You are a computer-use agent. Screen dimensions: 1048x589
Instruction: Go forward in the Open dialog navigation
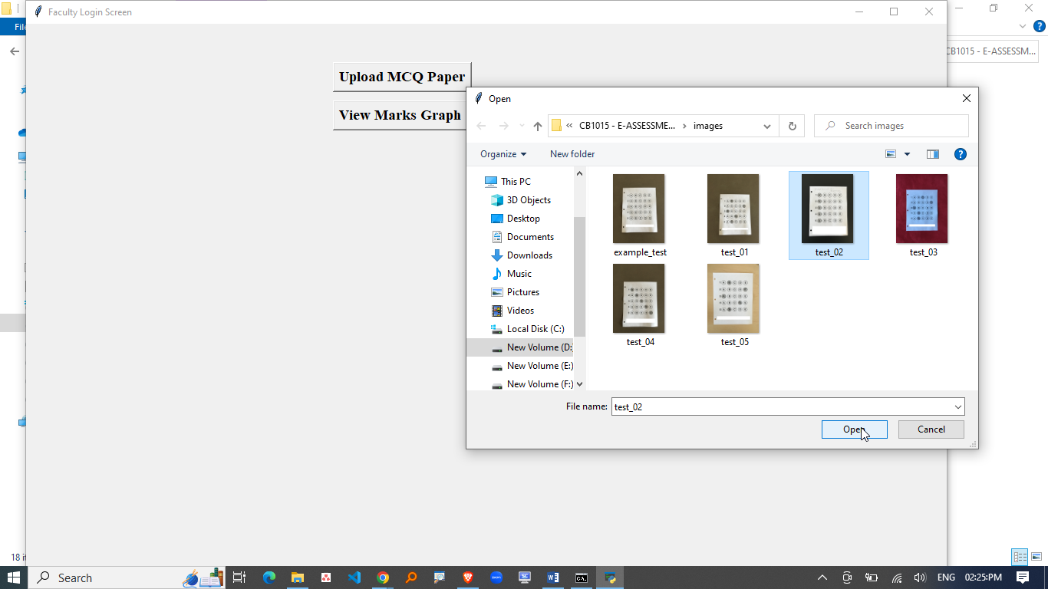pos(503,126)
